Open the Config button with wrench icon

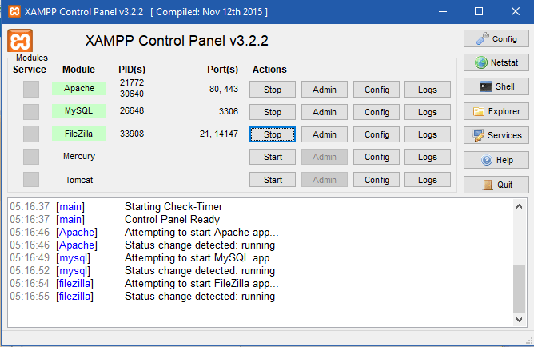pos(496,38)
